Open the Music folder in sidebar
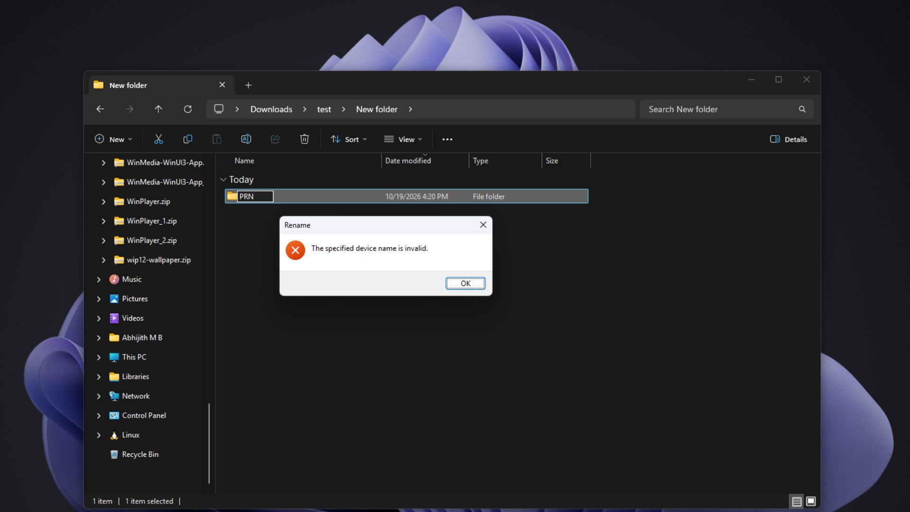Viewport: 910px width, 512px height. (x=131, y=279)
